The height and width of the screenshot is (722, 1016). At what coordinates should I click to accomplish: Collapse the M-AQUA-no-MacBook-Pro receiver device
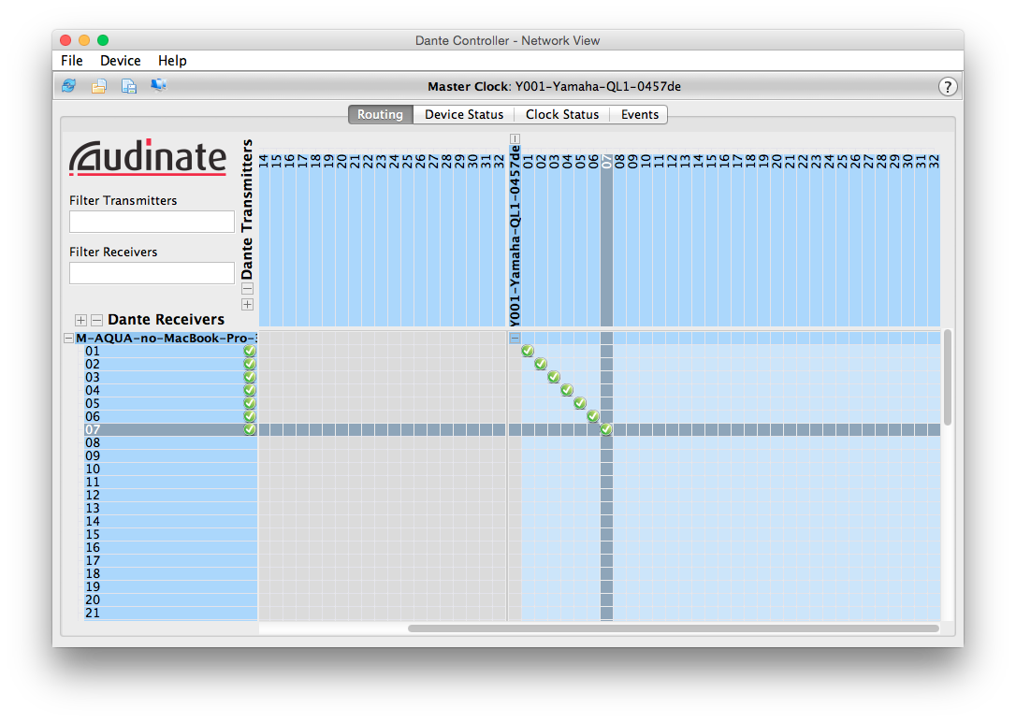click(68, 338)
